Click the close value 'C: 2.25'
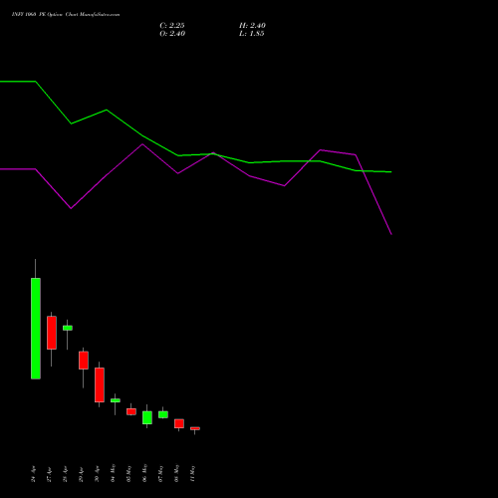 coord(172,26)
